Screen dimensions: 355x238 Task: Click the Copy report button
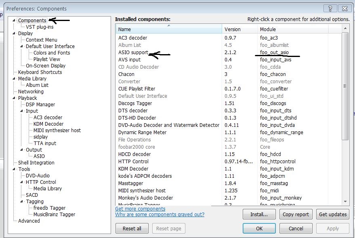point(296,214)
